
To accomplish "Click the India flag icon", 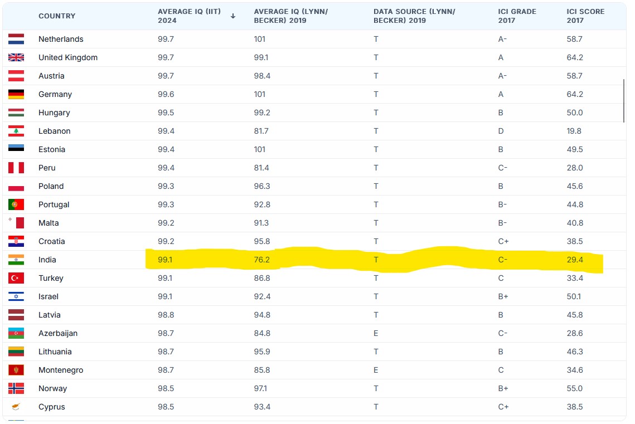I will pyautogui.click(x=16, y=260).
